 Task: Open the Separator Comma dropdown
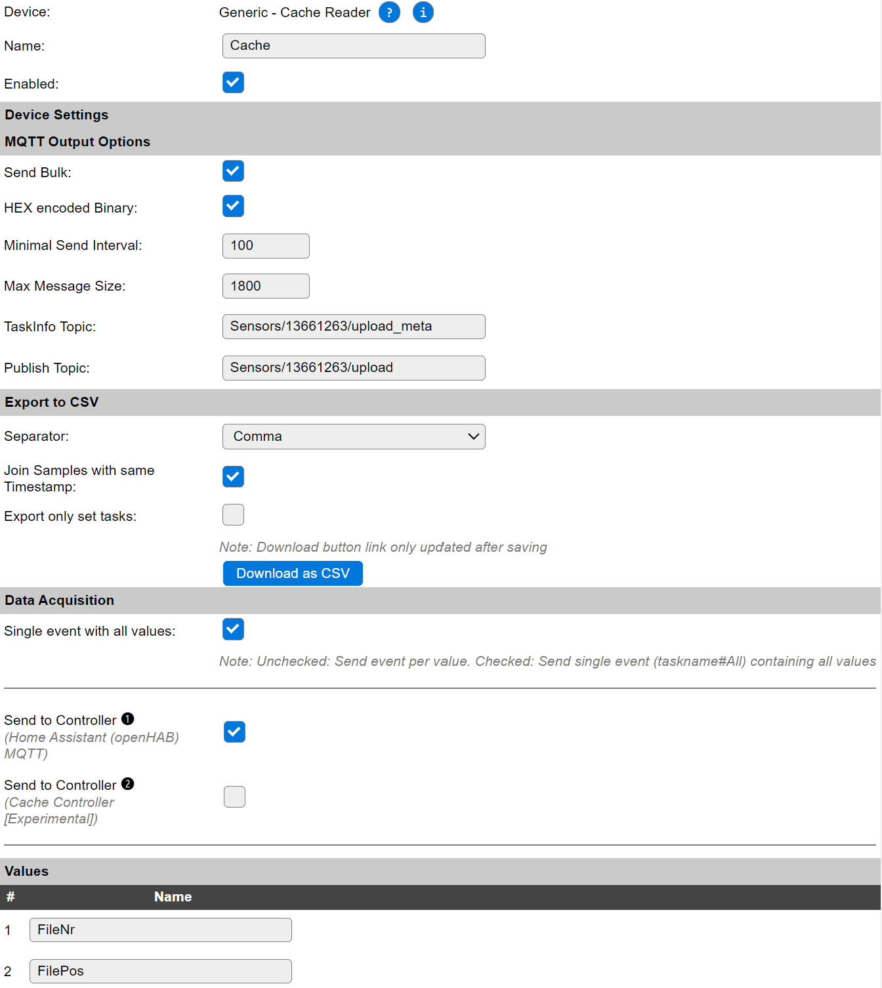point(354,437)
